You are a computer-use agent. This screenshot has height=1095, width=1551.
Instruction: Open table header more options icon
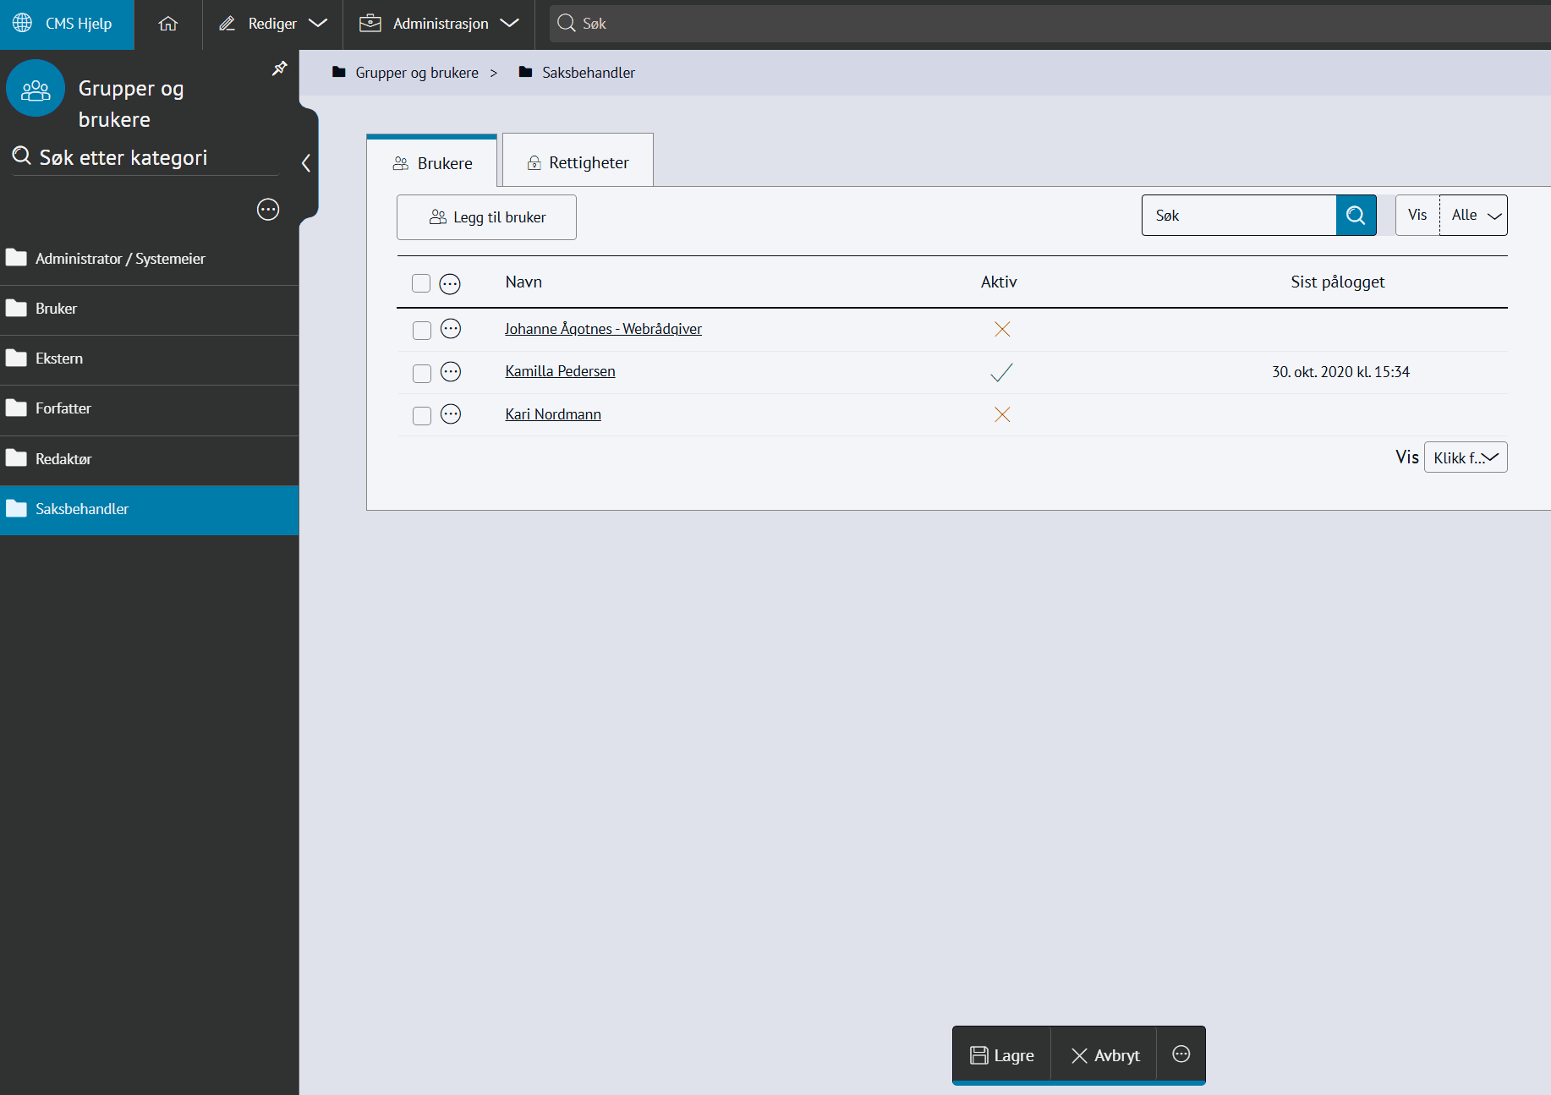coord(450,283)
